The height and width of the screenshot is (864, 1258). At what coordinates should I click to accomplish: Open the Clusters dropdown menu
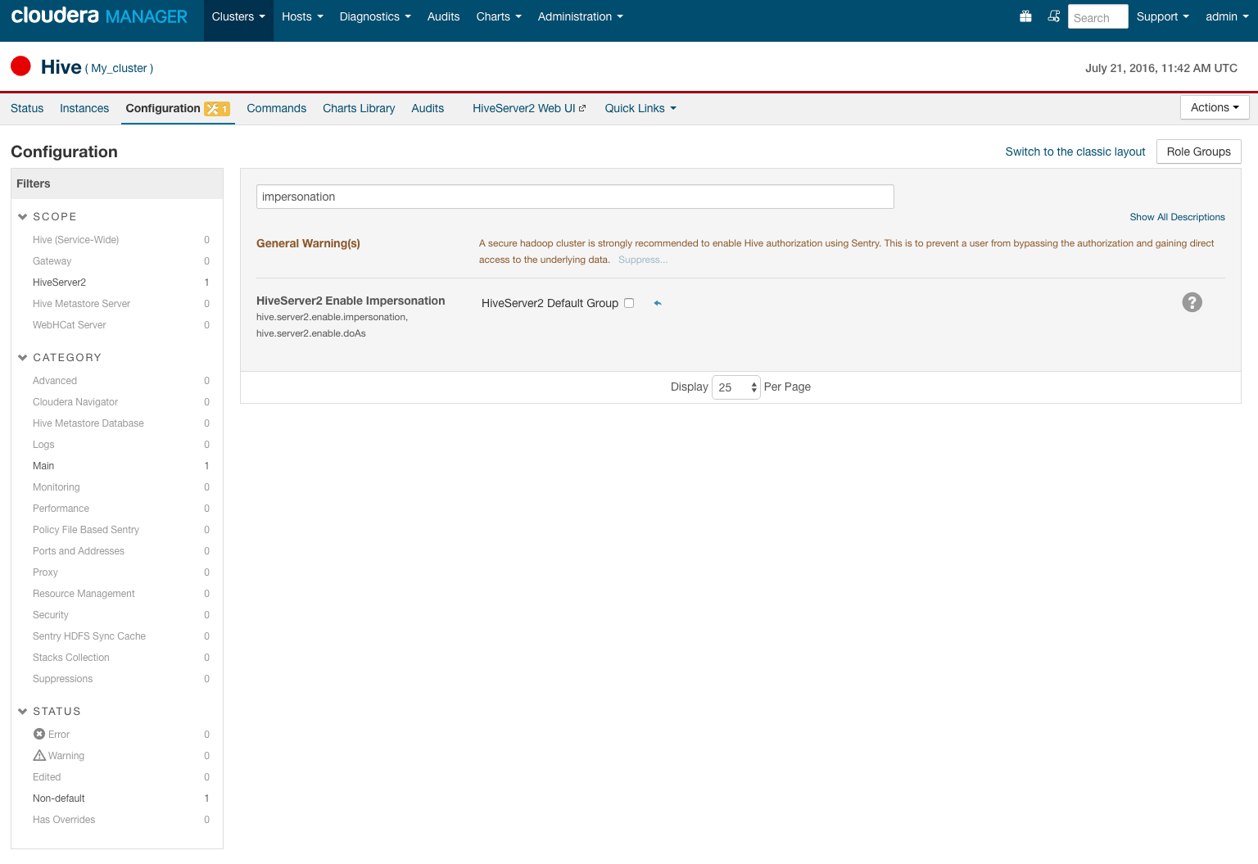click(x=238, y=16)
